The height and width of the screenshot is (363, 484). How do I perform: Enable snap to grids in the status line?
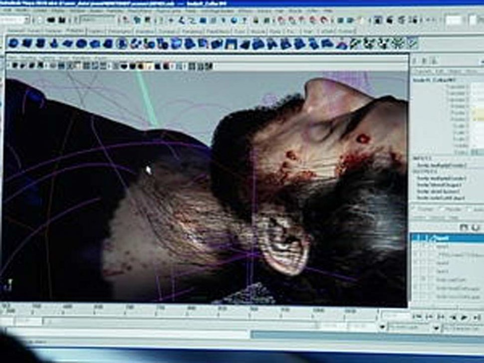click(281, 20)
